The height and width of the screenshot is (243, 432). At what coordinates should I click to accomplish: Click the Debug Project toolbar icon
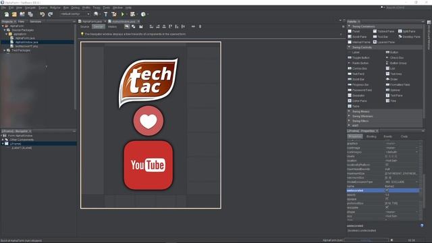pos(133,14)
